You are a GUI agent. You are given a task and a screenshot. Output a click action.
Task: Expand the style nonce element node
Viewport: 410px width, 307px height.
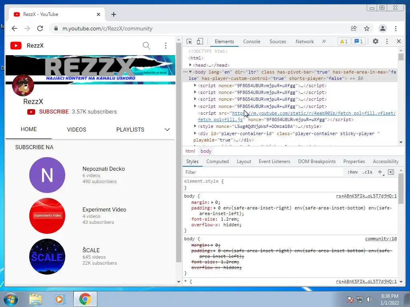[195, 126]
